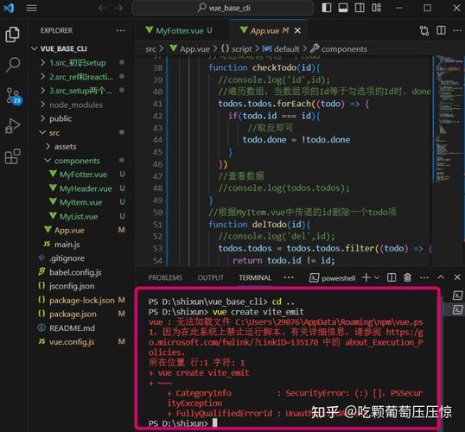This screenshot has width=465, height=432.
Task: Open editor more actions ellipsis
Action: [x=457, y=30]
